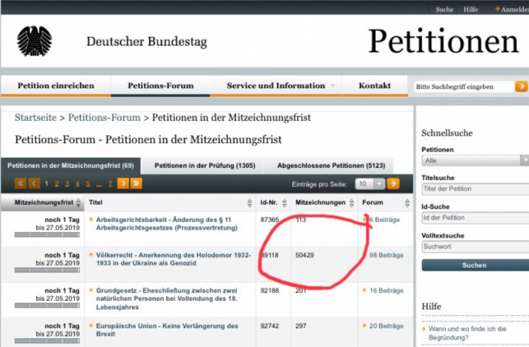Open the Petitionen Alle dropdown

pos(475,160)
